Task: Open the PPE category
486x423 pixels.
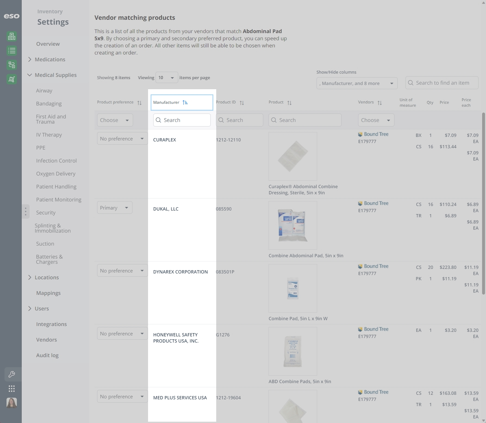Action: point(41,148)
